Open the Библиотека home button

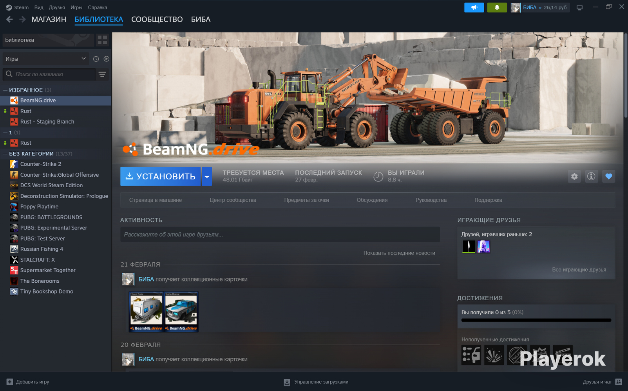48,40
